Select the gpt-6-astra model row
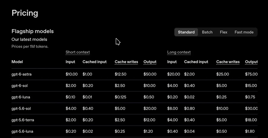The image size is (268, 138). click(135, 74)
